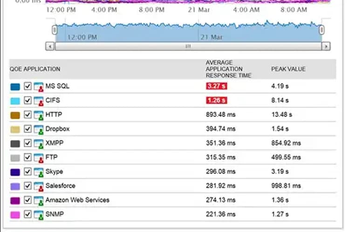The image size is (348, 232).
Task: Click the Amazon Web Services status icon
Action: [39, 200]
